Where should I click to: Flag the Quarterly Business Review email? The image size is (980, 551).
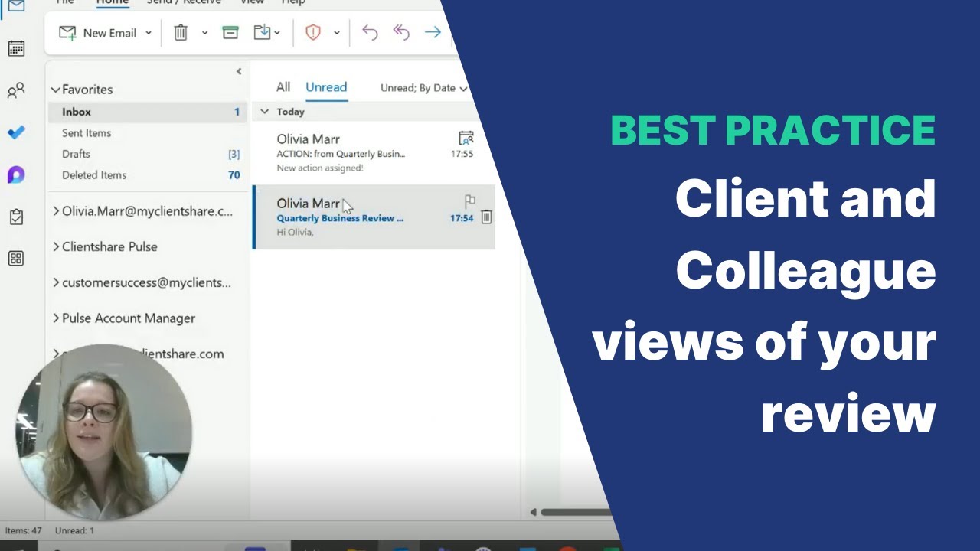point(469,201)
